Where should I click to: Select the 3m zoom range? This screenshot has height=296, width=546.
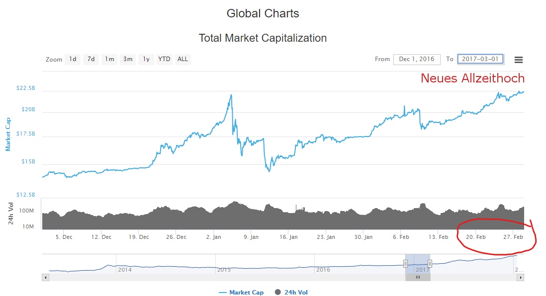128,59
